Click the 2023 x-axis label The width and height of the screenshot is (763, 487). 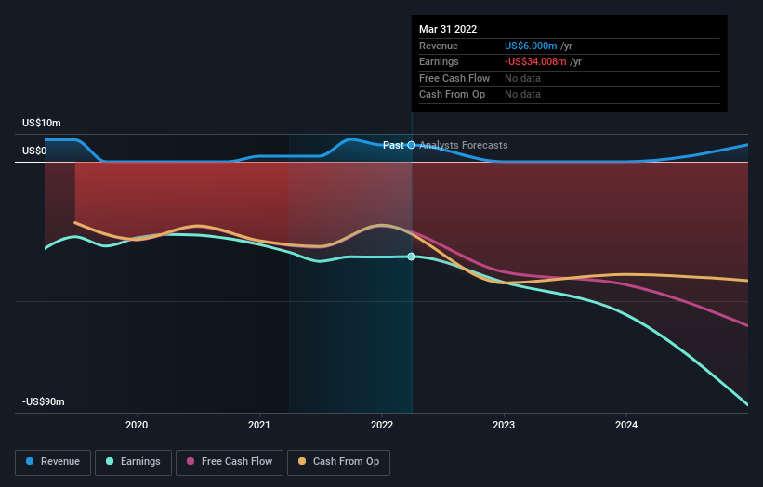click(504, 425)
